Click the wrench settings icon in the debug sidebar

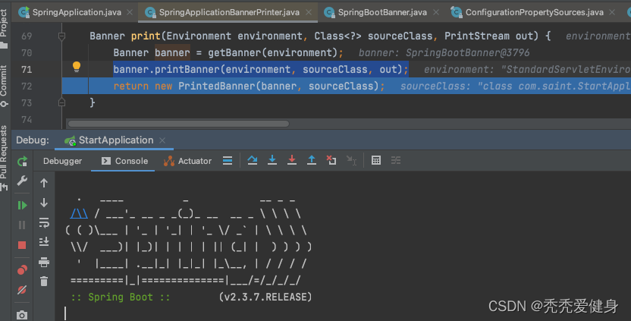22,181
